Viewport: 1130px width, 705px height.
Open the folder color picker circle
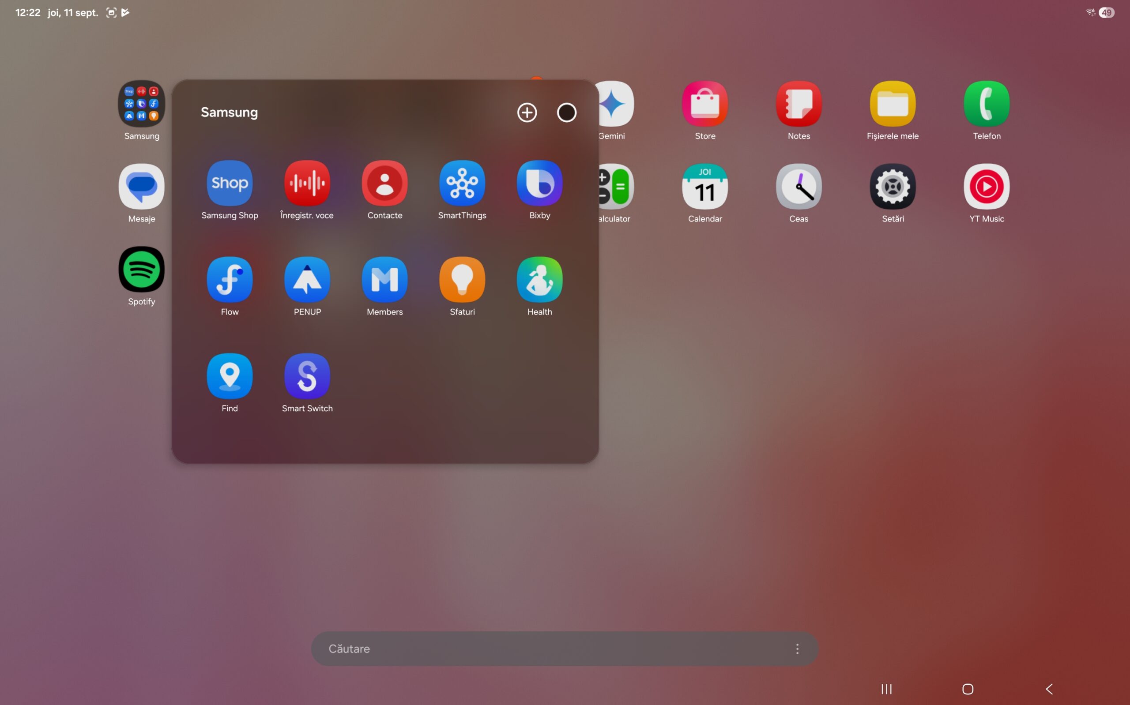(566, 112)
